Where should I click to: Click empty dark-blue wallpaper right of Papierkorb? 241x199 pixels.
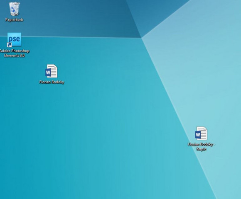pyautogui.click(x=69, y=17)
